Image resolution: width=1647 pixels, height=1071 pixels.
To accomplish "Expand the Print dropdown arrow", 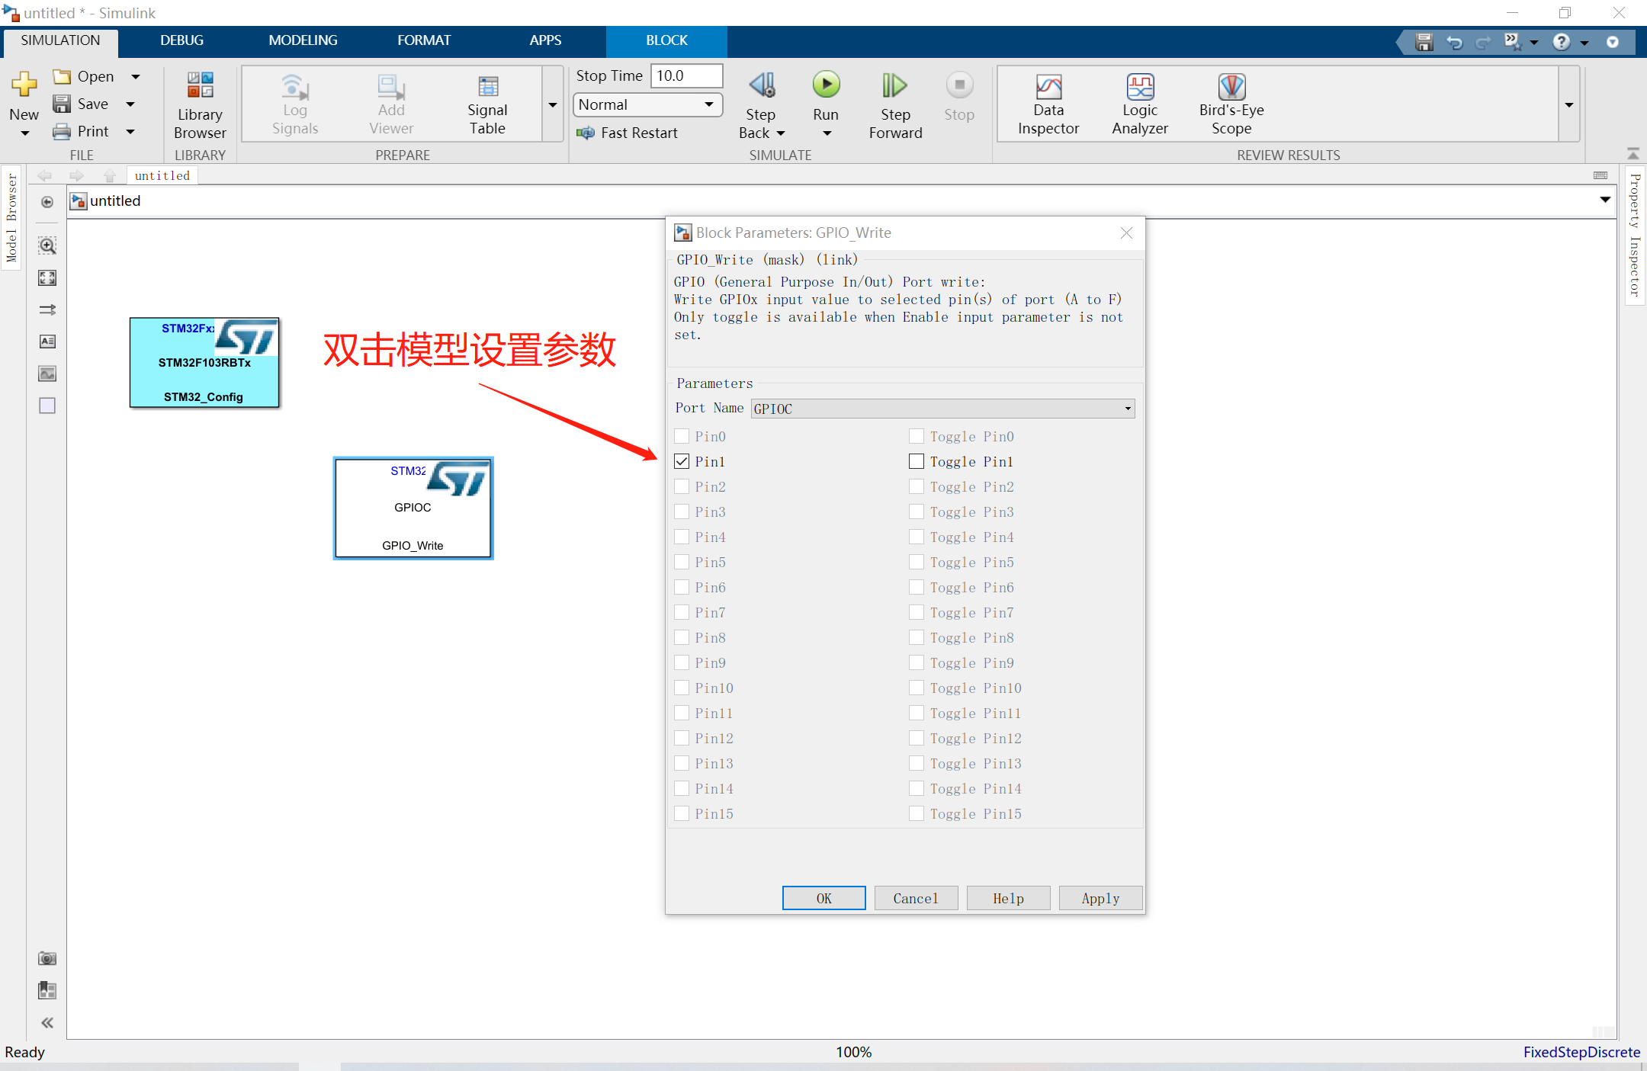I will 130,131.
